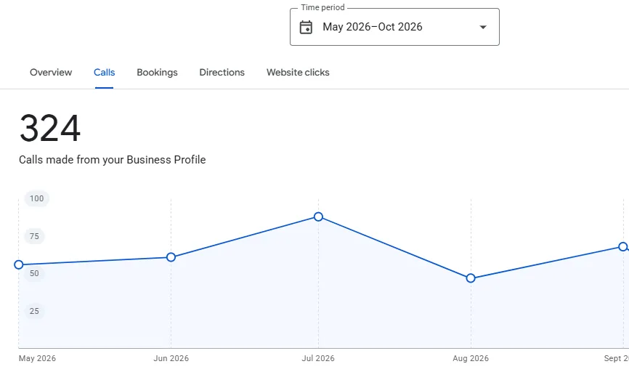Click the 75 y-axis label
This screenshot has width=629, height=380.
click(34, 236)
